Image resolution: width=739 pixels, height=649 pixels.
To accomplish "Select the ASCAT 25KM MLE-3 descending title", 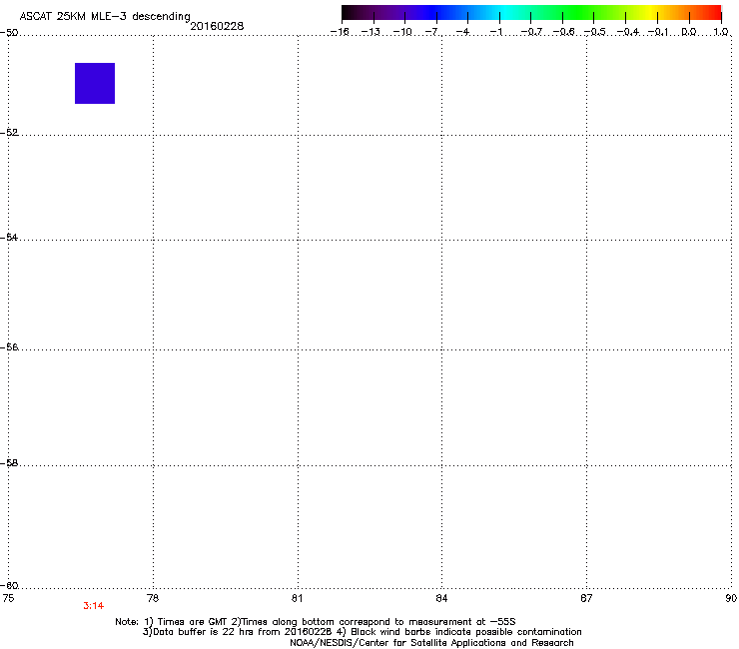I will (x=105, y=16).
